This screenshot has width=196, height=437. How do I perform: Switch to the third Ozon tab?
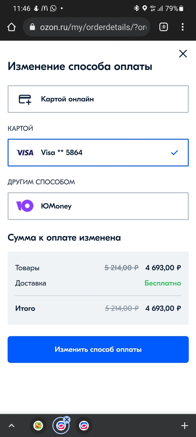coord(84,426)
